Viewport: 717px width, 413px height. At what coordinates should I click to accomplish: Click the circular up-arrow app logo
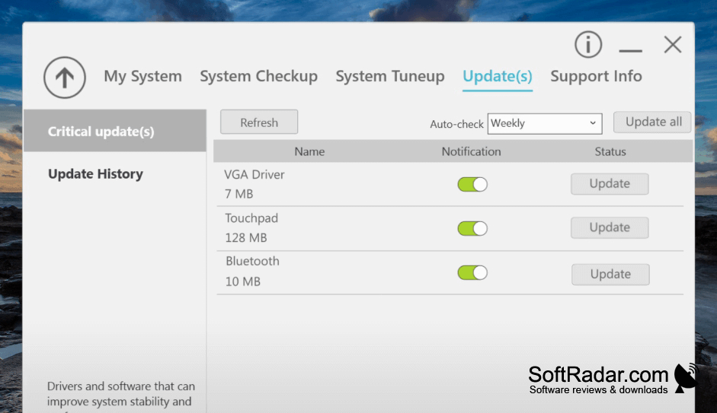(x=65, y=78)
